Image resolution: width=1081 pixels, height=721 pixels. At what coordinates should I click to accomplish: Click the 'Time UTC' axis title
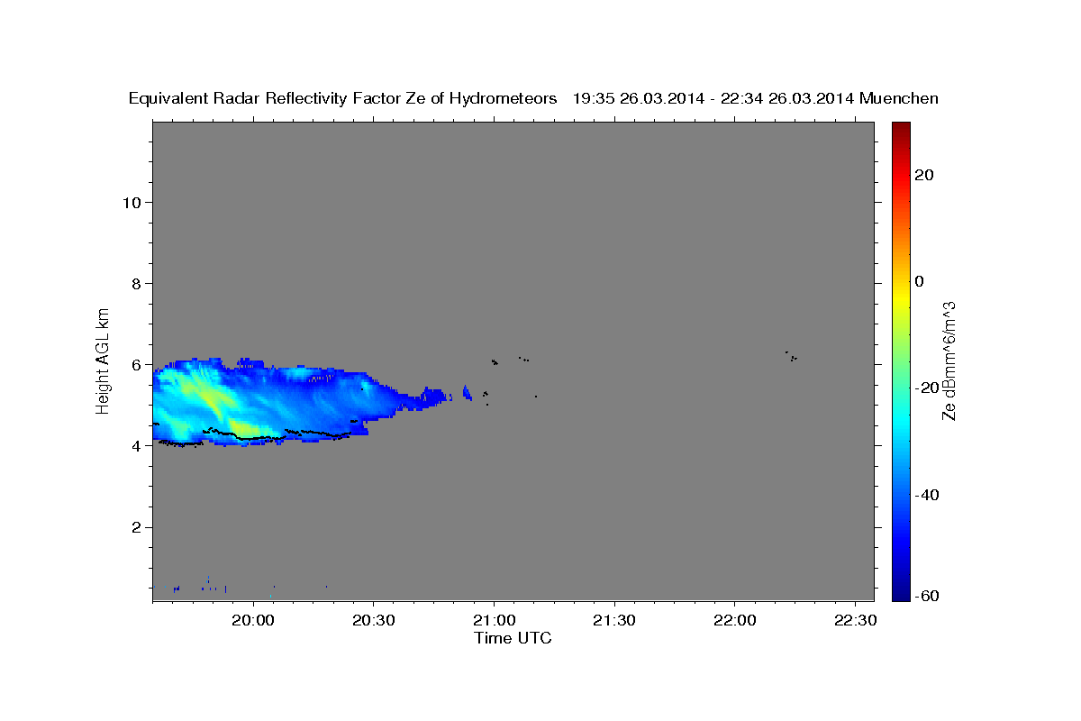[513, 638]
